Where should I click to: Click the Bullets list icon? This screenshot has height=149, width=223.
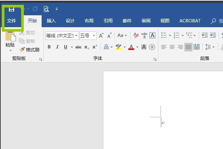click(164, 35)
